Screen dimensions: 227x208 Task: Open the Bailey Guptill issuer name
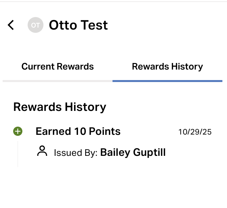click(x=133, y=152)
